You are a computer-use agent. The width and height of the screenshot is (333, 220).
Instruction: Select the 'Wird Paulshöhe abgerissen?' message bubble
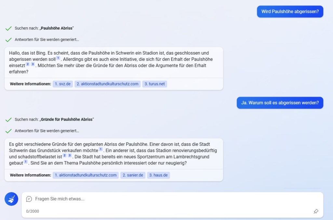click(x=290, y=11)
